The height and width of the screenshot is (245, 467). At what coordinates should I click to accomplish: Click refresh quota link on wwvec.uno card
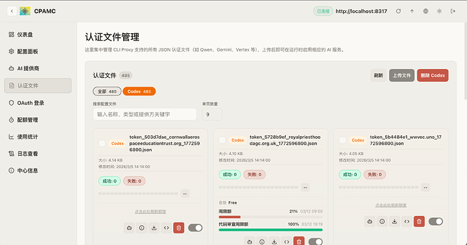coord(391,205)
